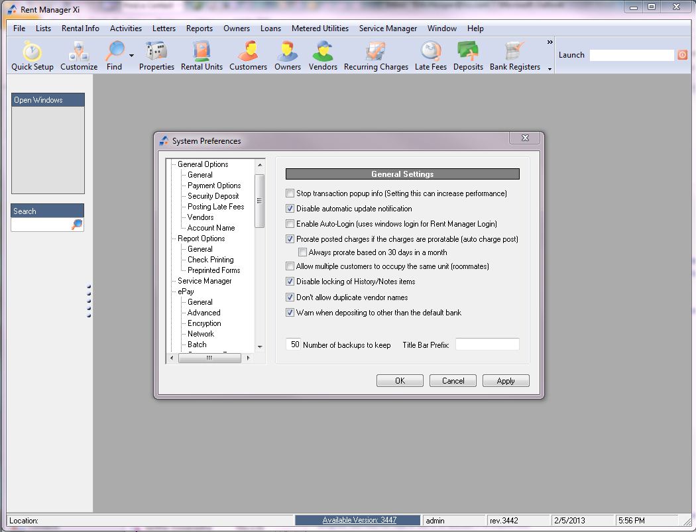696x532 pixels.
Task: Check Always prorate based on 30 days
Action: [x=302, y=252]
